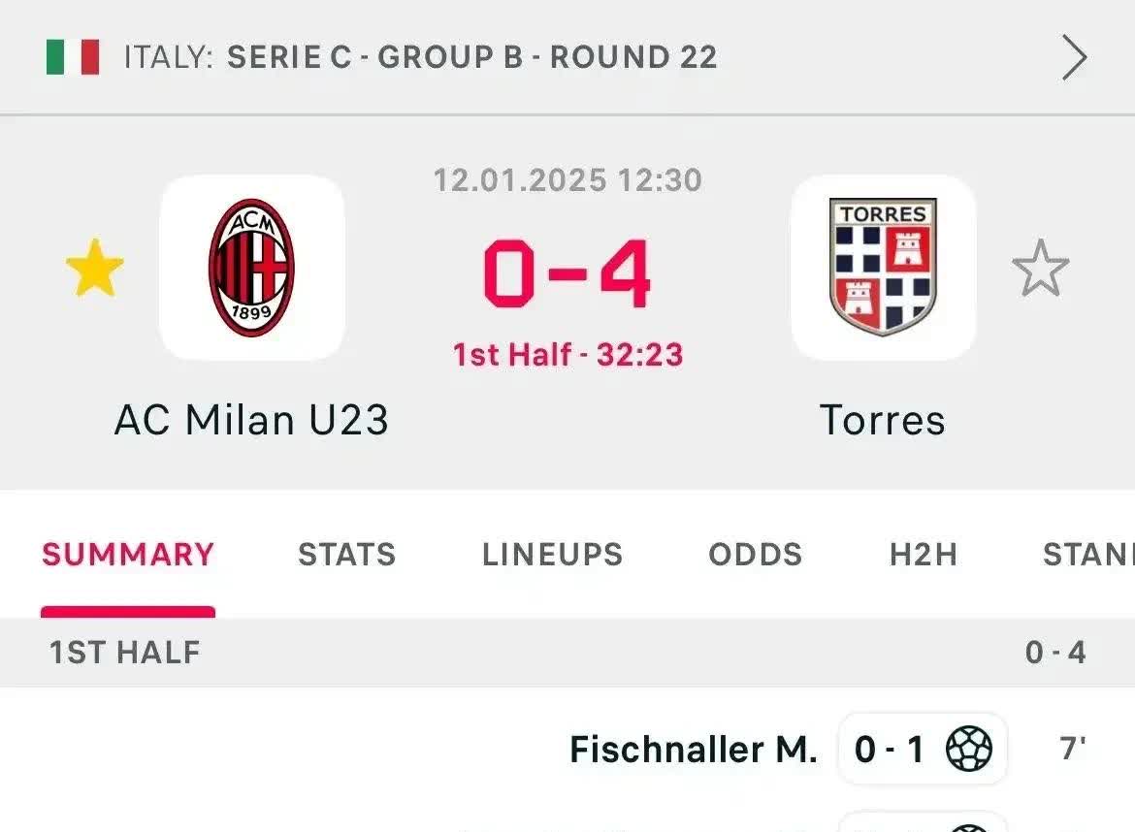Tap the goal ball icon at 7'
Screen dimensions: 1135x832
click(x=969, y=749)
